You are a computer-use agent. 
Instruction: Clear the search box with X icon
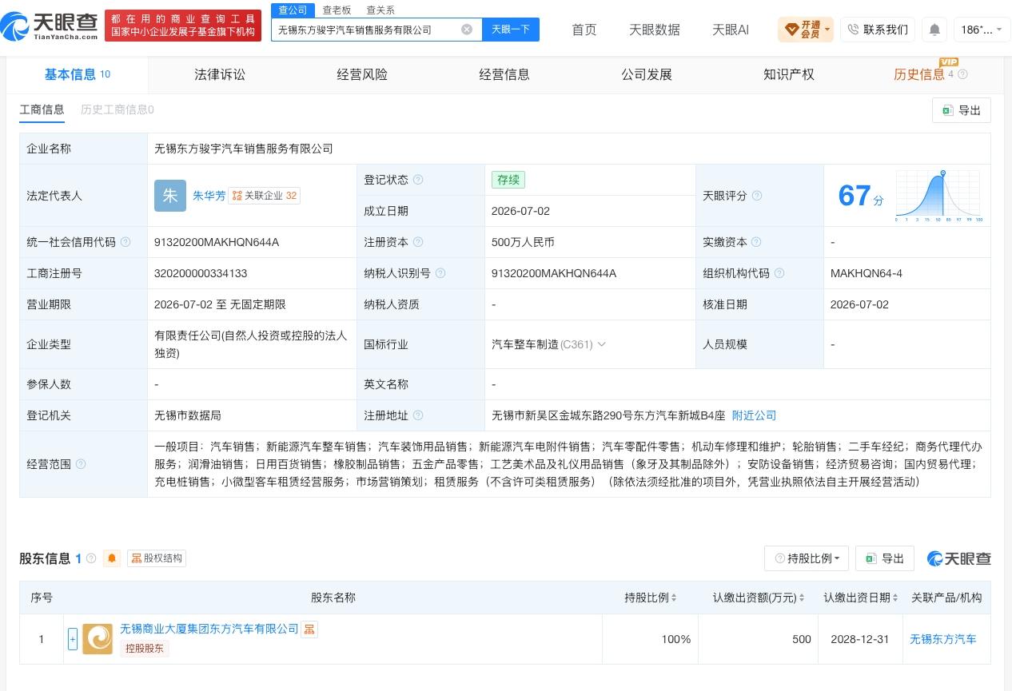467,30
